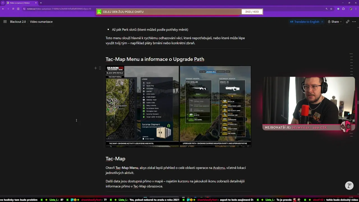This screenshot has height=202, width=359.
Task: Reload the page with the refresh icon
Action: pos(13,9)
